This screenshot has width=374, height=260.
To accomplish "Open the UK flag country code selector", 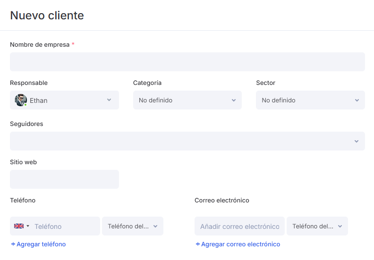I will pos(21,226).
